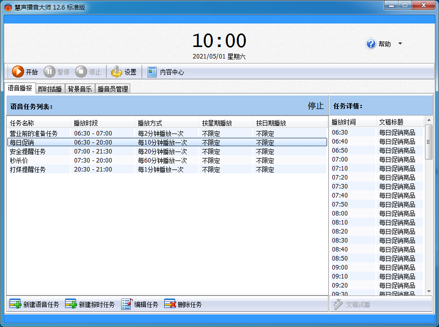The width and height of the screenshot is (439, 327).
Task: Click the task details scrollbar down arrow
Action: [x=429, y=291]
